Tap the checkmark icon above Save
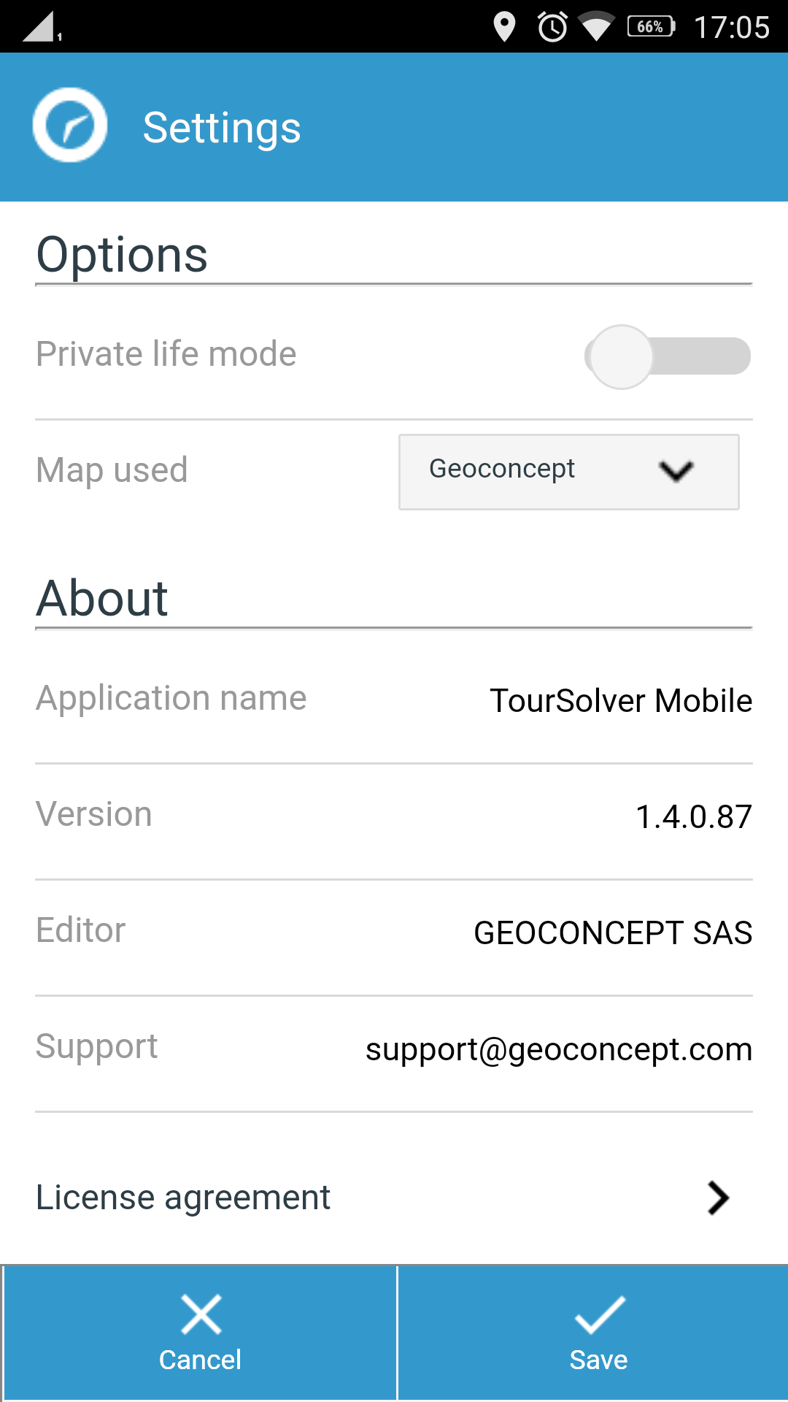The height and width of the screenshot is (1402, 788). point(600,1314)
